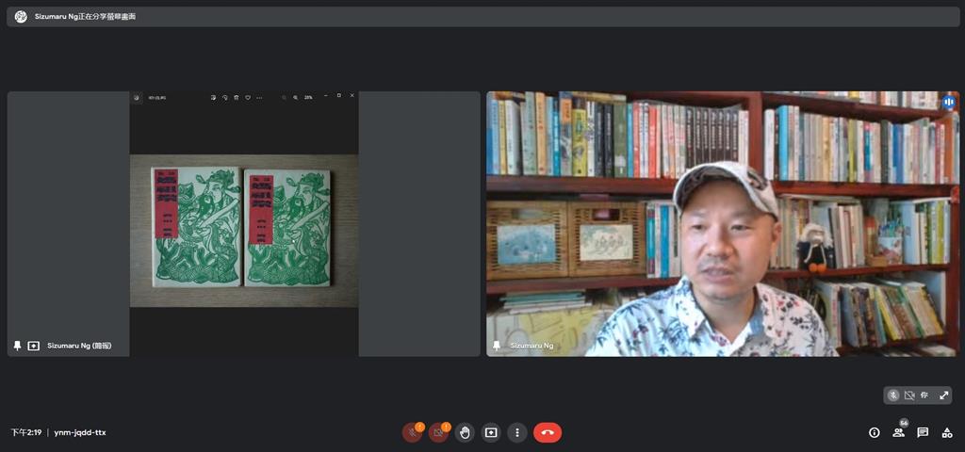Image resolution: width=965 pixels, height=452 pixels.
Task: Open the chat messages panel
Action: click(x=923, y=432)
